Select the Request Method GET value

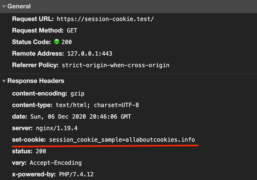72,30
